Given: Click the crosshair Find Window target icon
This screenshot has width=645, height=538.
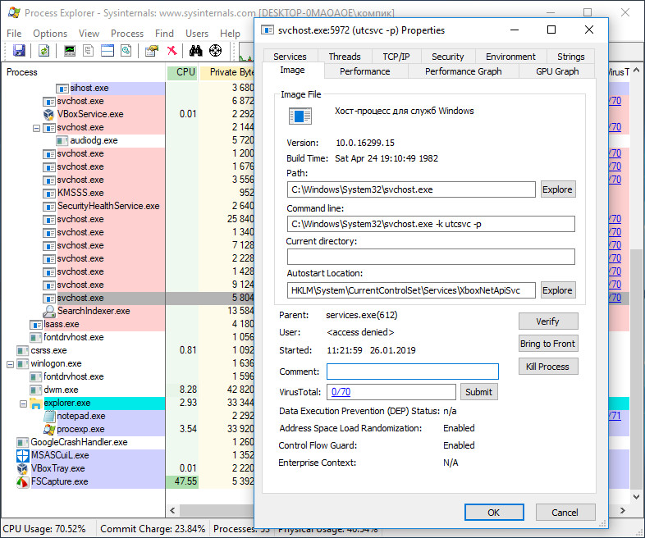Looking at the screenshot, I should pyautogui.click(x=216, y=51).
